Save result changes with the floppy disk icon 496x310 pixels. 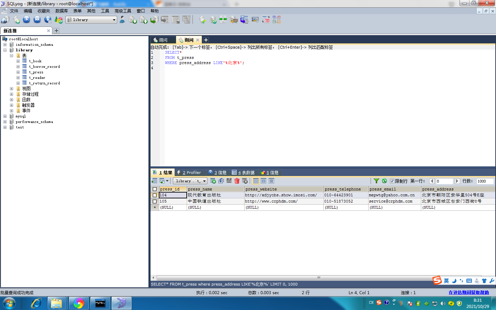[229, 181]
